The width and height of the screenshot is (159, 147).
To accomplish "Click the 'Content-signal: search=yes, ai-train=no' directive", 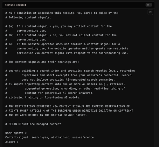I will pos(50,137).
